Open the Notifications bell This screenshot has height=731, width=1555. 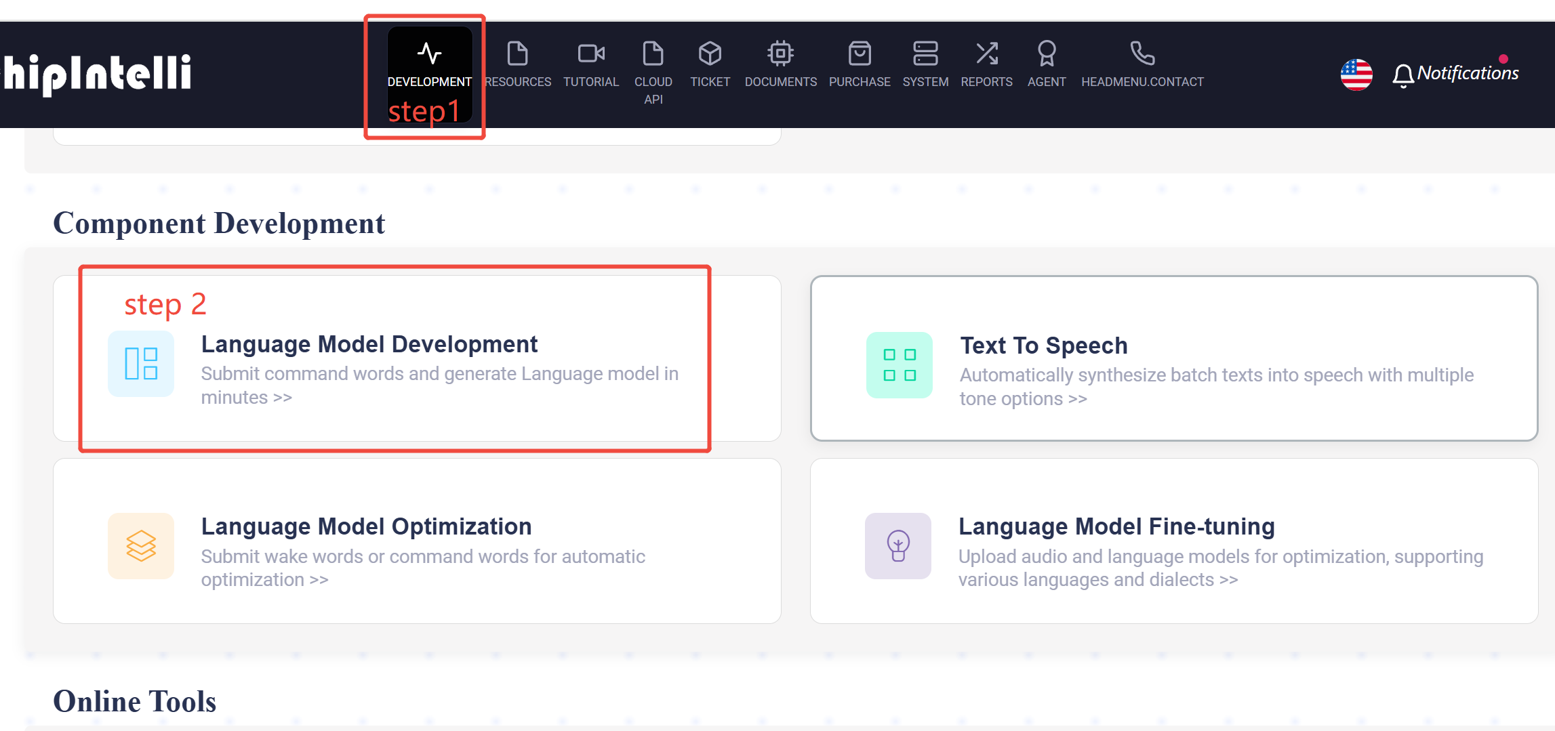(1402, 75)
